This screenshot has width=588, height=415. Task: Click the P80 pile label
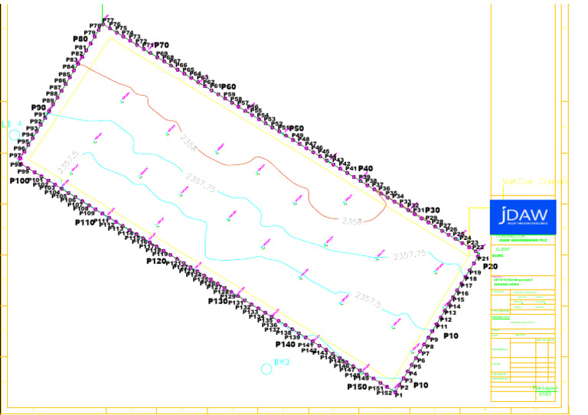(x=80, y=39)
